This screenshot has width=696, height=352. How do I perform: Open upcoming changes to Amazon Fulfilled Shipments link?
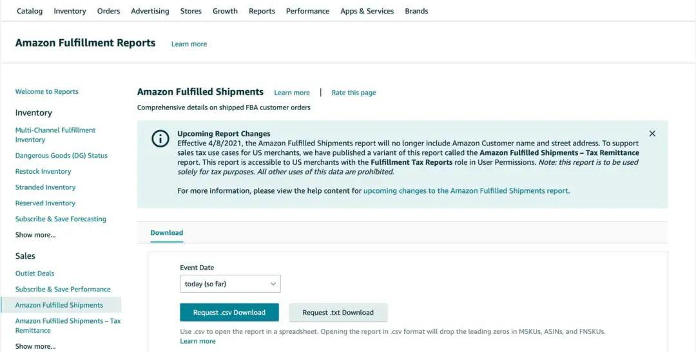pyautogui.click(x=466, y=191)
